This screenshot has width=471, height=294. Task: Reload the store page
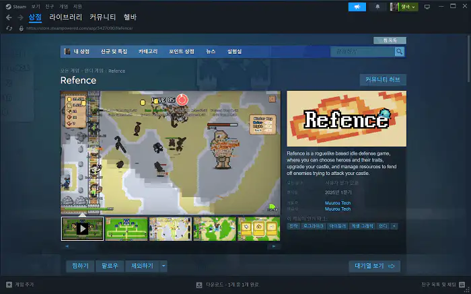pos(9,28)
